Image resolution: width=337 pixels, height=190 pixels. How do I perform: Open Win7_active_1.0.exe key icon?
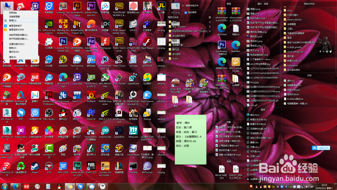[x=236, y=65]
